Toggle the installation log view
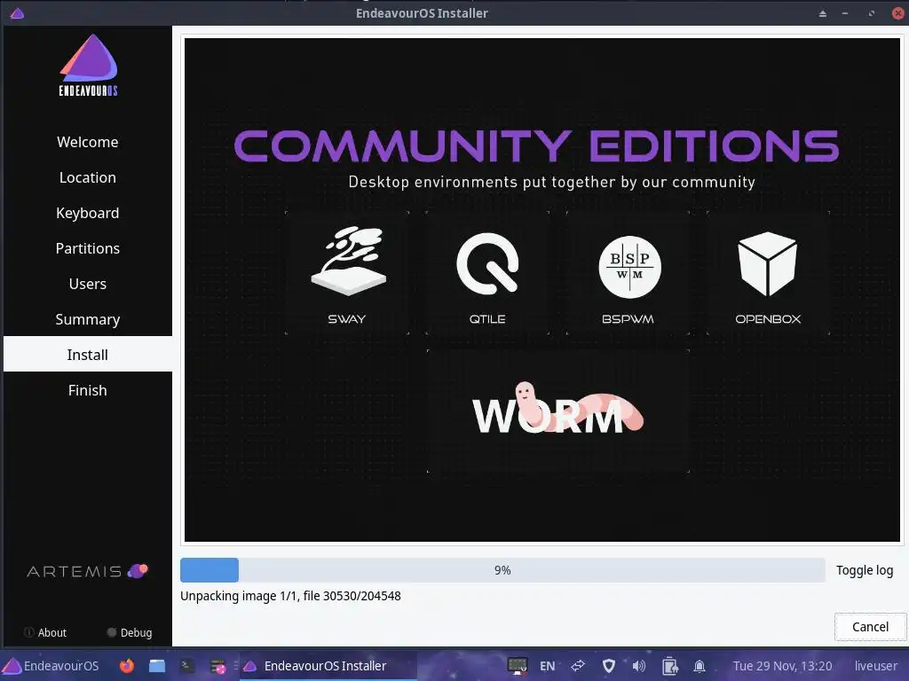909x681 pixels. tap(865, 570)
